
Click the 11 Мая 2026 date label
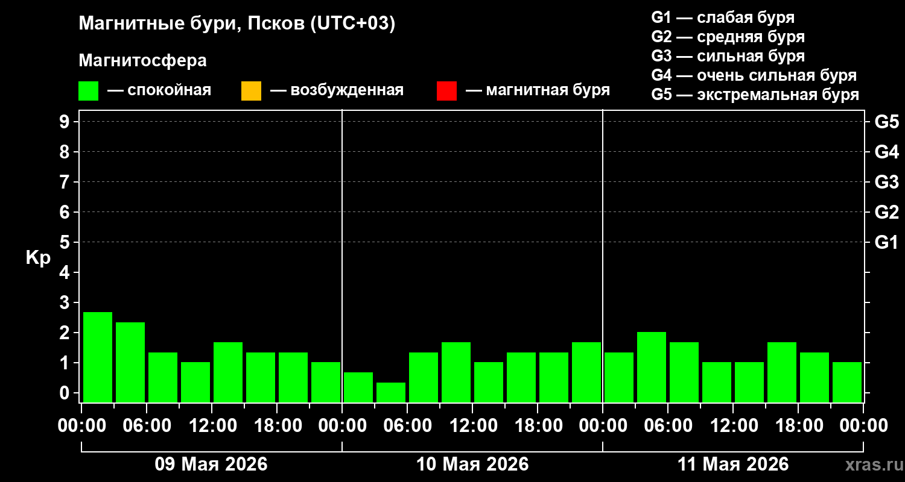tap(733, 465)
